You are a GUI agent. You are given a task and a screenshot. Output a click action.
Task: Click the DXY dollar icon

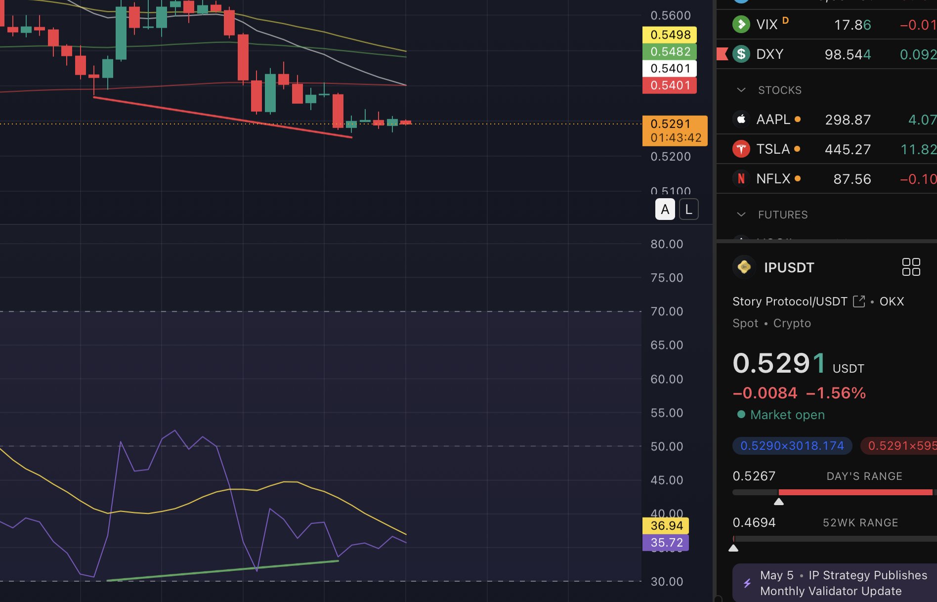[741, 54]
